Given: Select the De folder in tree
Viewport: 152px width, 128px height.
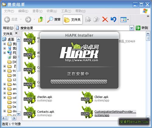Looking at the screenshot, I should (12, 107).
